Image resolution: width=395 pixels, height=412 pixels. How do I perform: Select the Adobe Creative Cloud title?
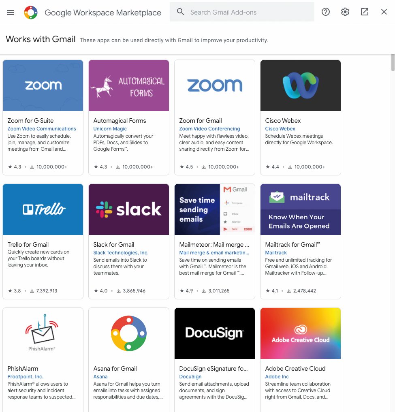[x=295, y=369]
